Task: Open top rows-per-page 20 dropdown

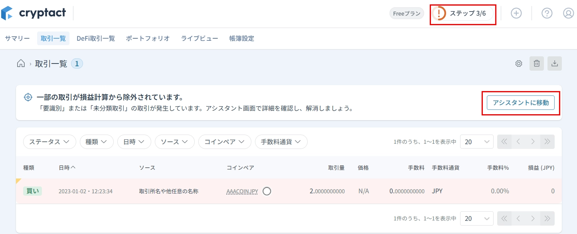Action: (x=477, y=142)
